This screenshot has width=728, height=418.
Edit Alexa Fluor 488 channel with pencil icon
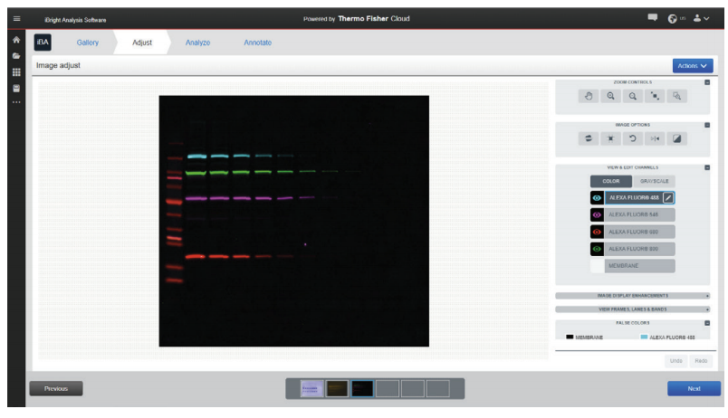668,197
